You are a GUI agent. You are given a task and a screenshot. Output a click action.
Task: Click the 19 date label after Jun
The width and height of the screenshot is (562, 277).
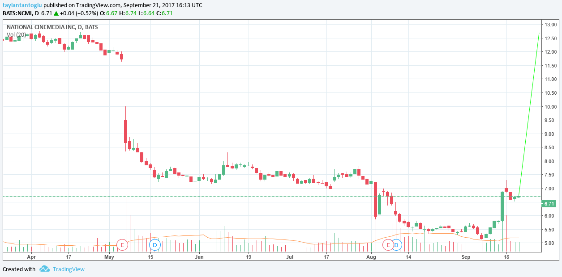click(x=249, y=257)
